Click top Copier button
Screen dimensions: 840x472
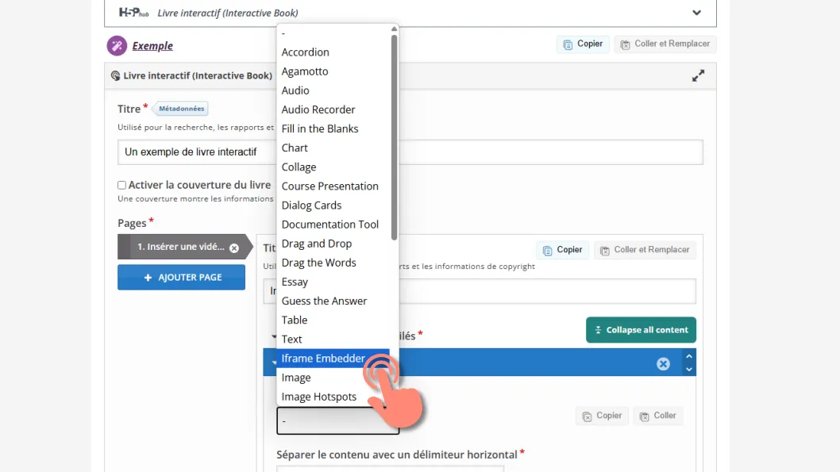coord(583,44)
